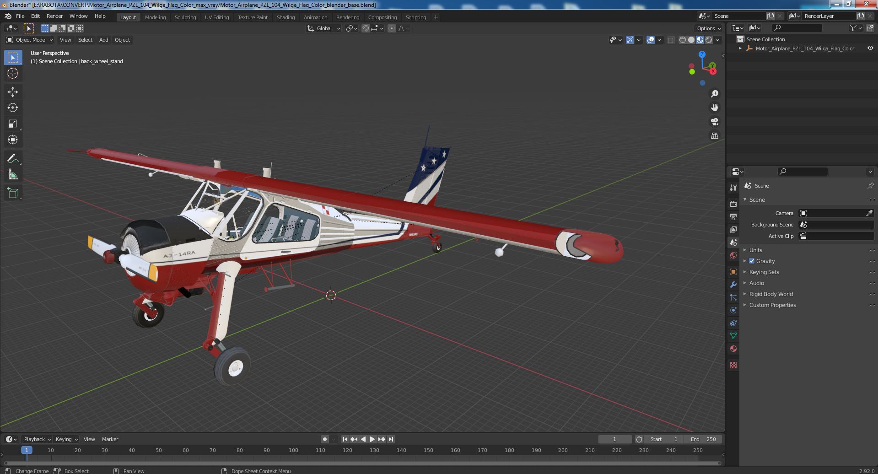Switch to the Shading workspace tab

285,17
